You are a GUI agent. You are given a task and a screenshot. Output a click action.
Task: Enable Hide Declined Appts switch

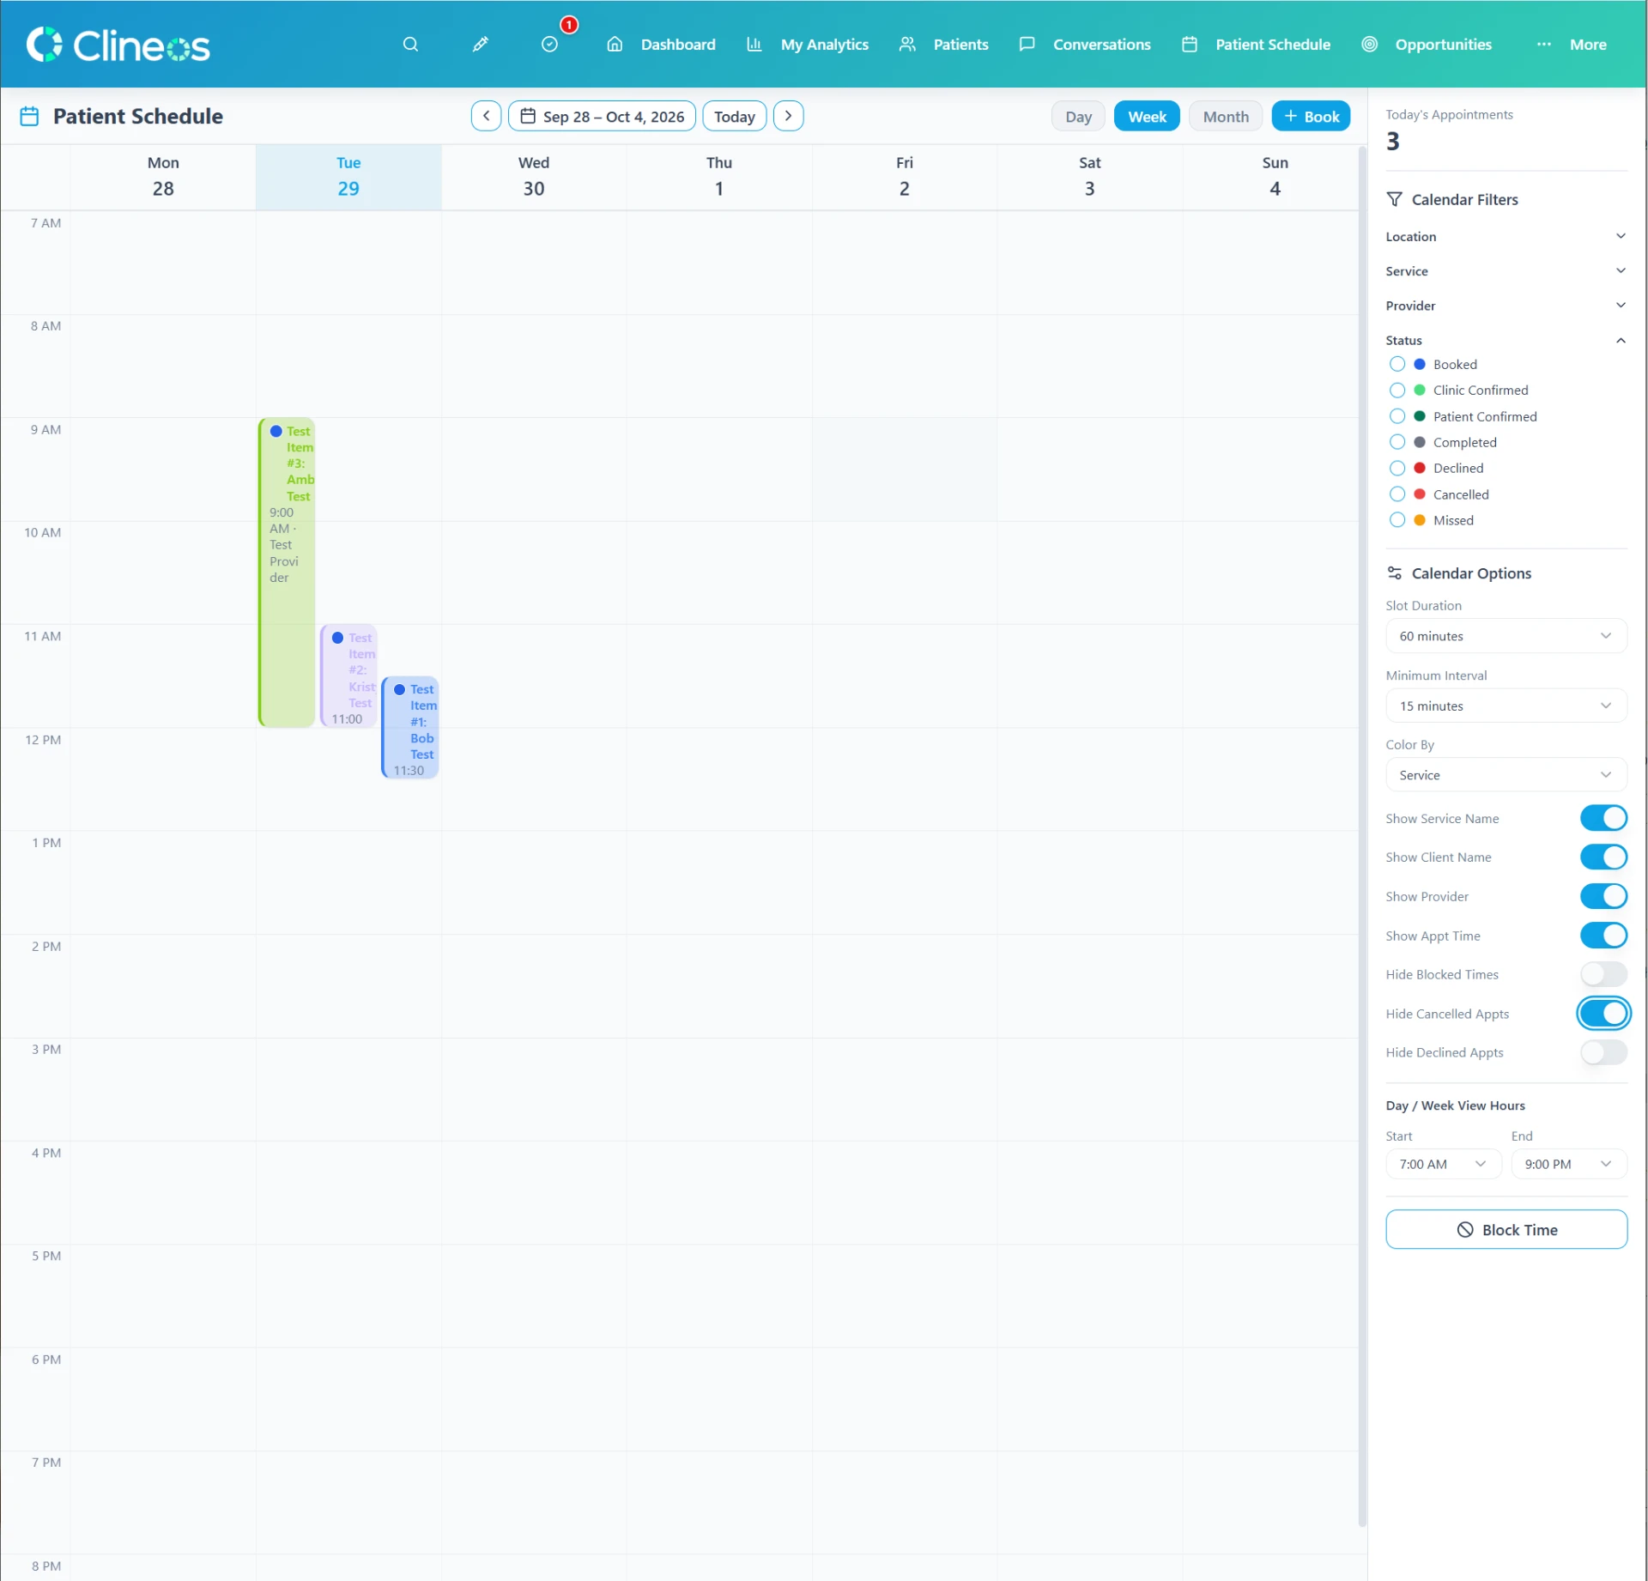(1603, 1052)
